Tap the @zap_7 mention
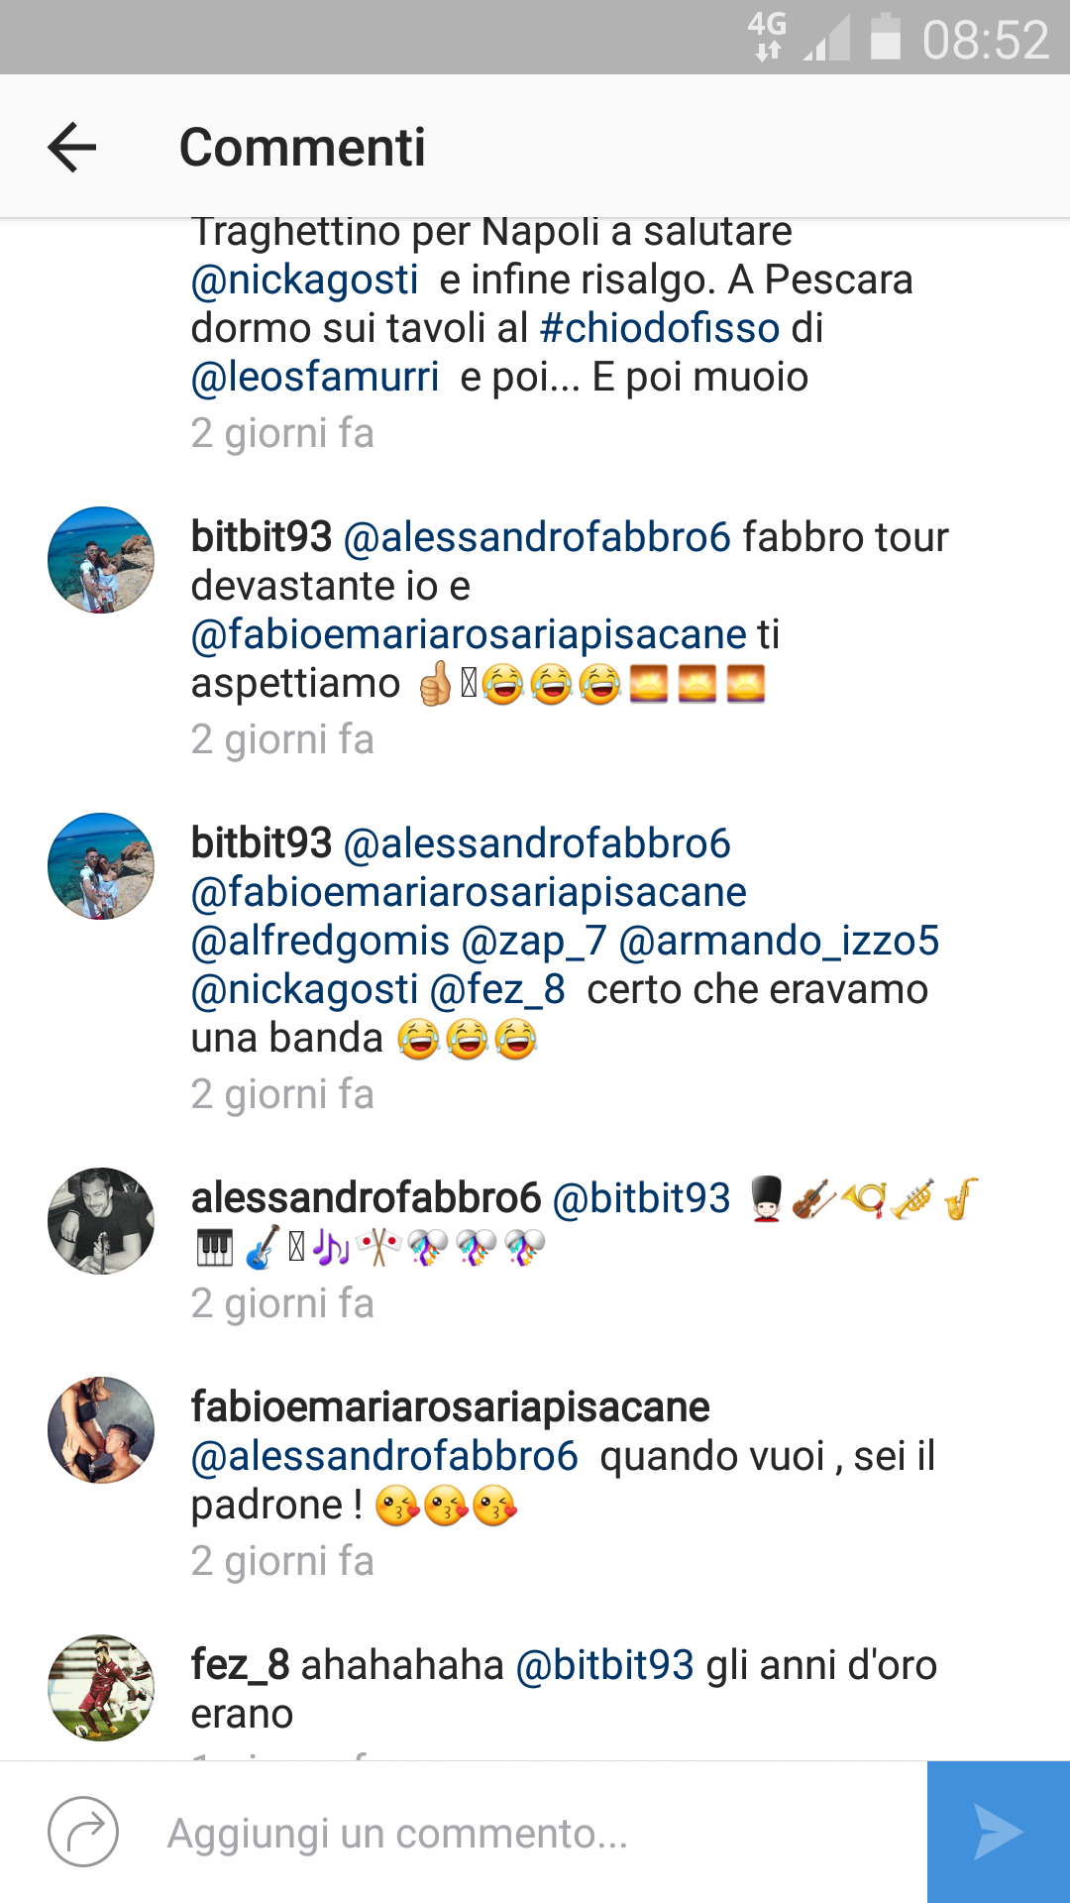The image size is (1070, 1903). (534, 941)
